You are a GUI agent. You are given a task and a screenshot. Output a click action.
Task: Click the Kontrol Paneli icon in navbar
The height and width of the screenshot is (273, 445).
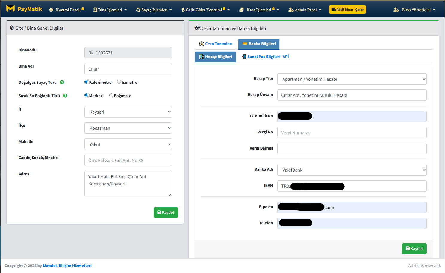[x=51, y=10]
